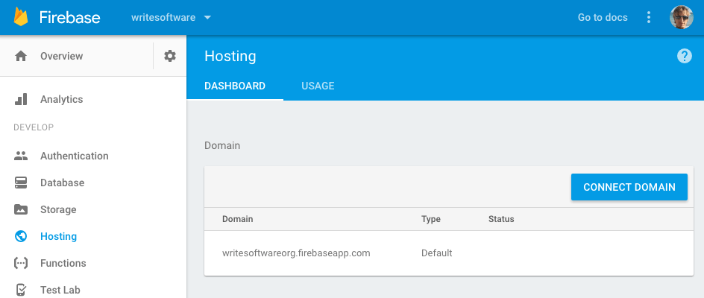The image size is (704, 298).
Task: Click the user profile avatar
Action: [681, 17]
